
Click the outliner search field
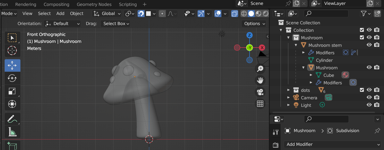326,13
